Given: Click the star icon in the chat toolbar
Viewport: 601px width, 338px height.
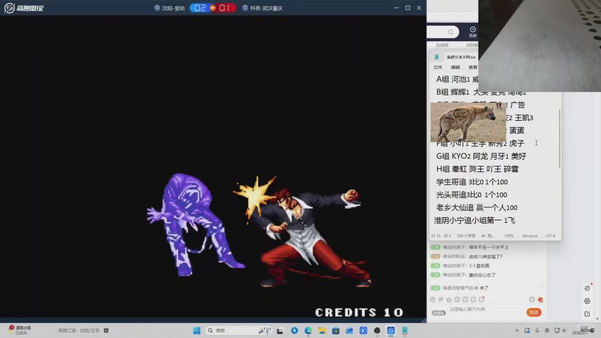Looking at the screenshot, I should click(448, 300).
